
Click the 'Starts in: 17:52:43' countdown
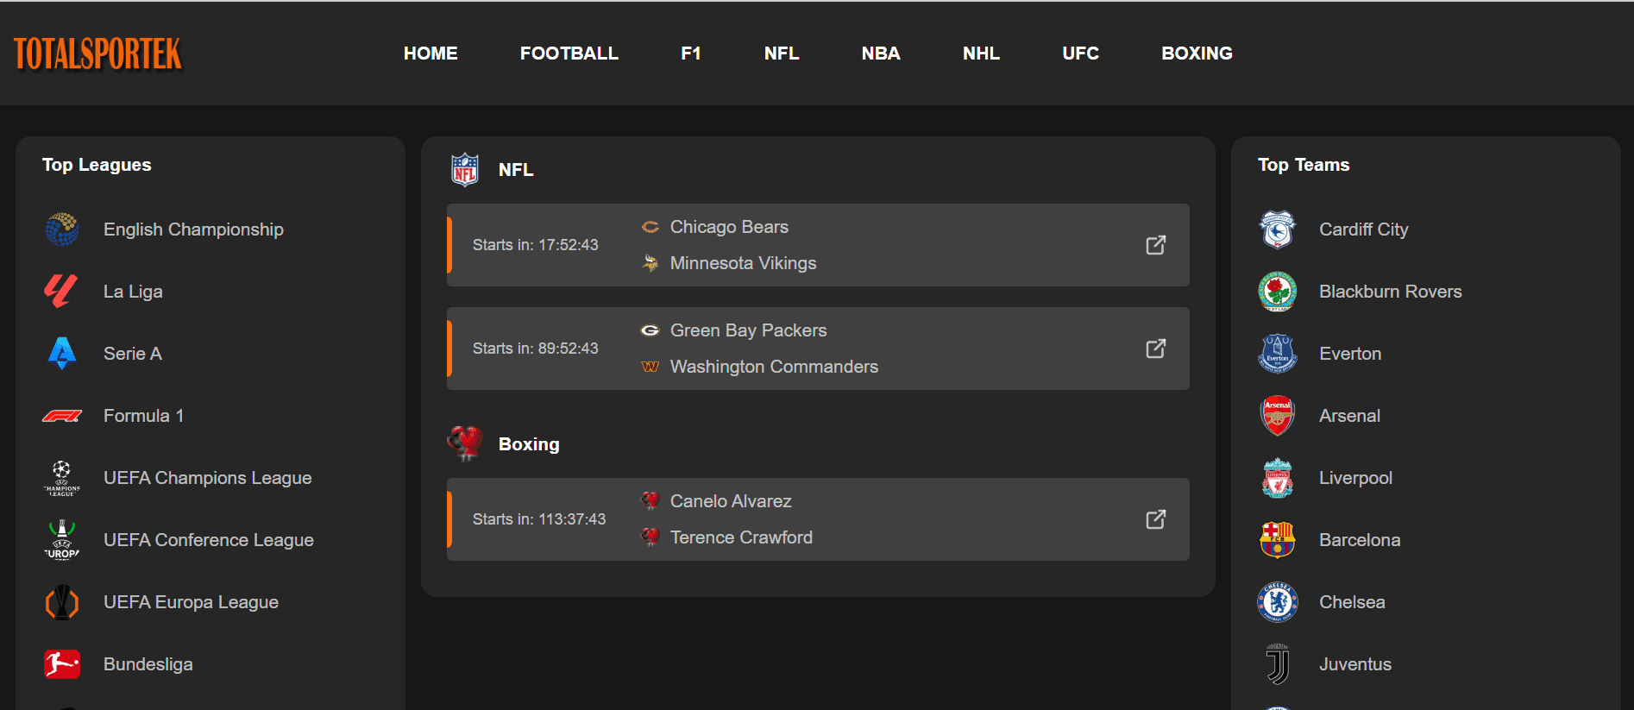point(535,245)
